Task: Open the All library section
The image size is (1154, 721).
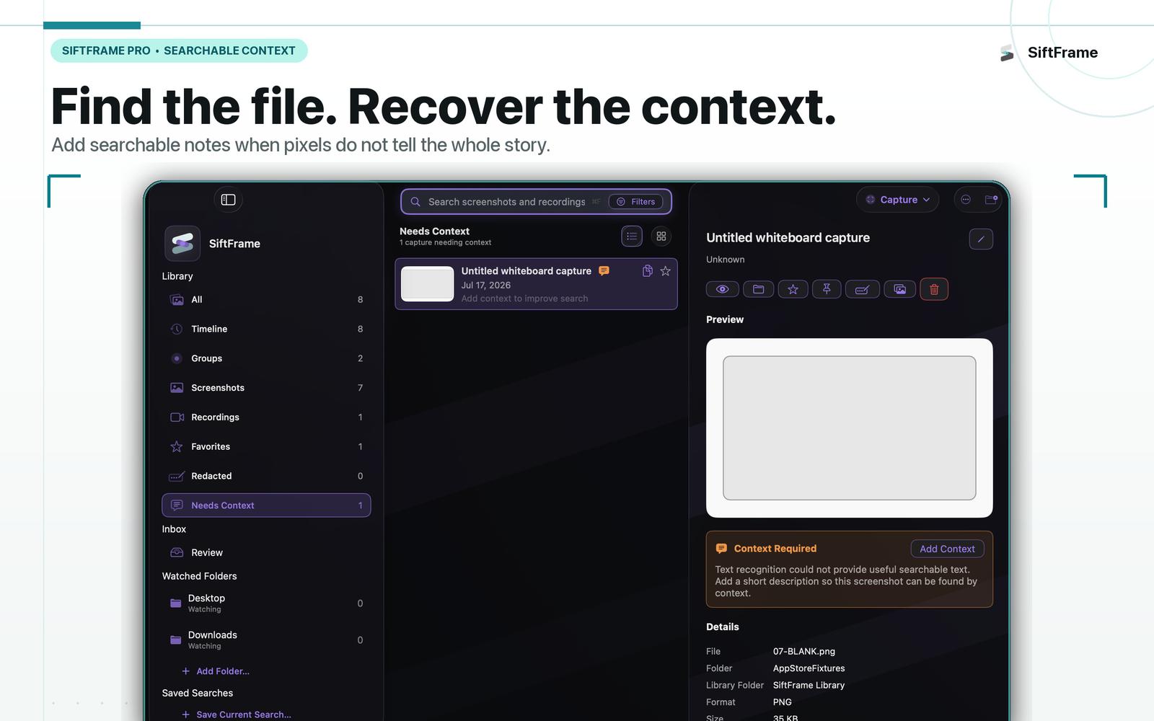Action: click(x=266, y=299)
